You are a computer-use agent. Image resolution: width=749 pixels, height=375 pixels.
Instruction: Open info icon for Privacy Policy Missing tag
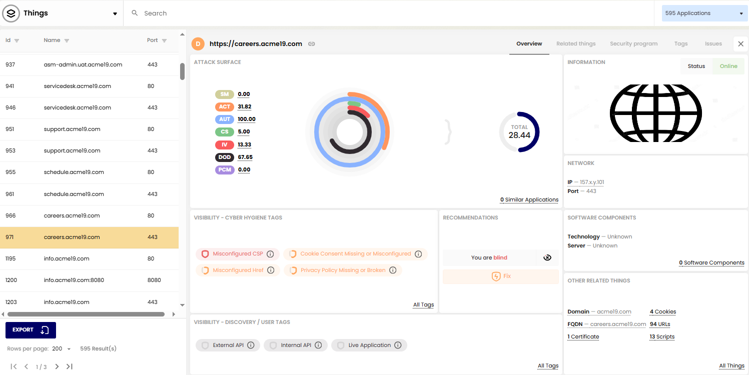coord(393,270)
